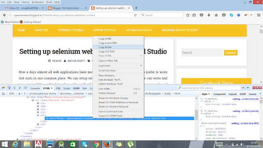The image size is (263, 148).
Task: Go to home page icon
Action: [216, 15]
